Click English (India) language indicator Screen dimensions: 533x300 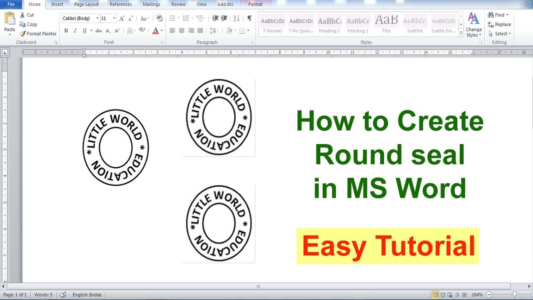click(87, 295)
